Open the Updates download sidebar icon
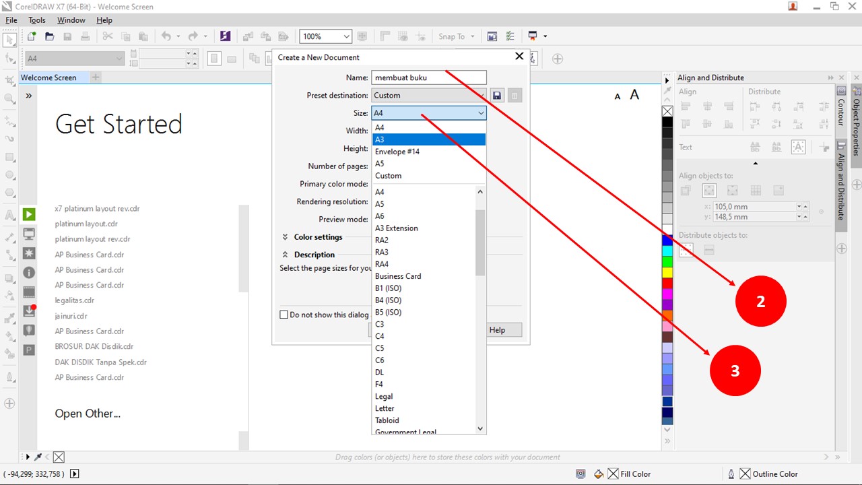The image size is (862, 485). pyautogui.click(x=29, y=311)
